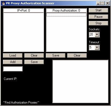Viewport: 111px width, 106px height.
Task: Focus the input field under Add
Action: click(x=13, y=69)
